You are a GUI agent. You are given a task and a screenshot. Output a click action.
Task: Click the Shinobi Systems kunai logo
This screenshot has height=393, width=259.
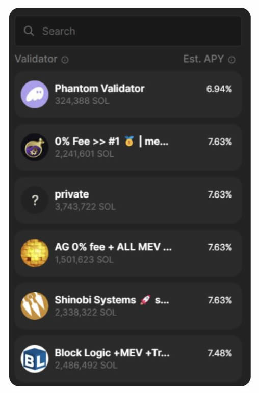35,306
